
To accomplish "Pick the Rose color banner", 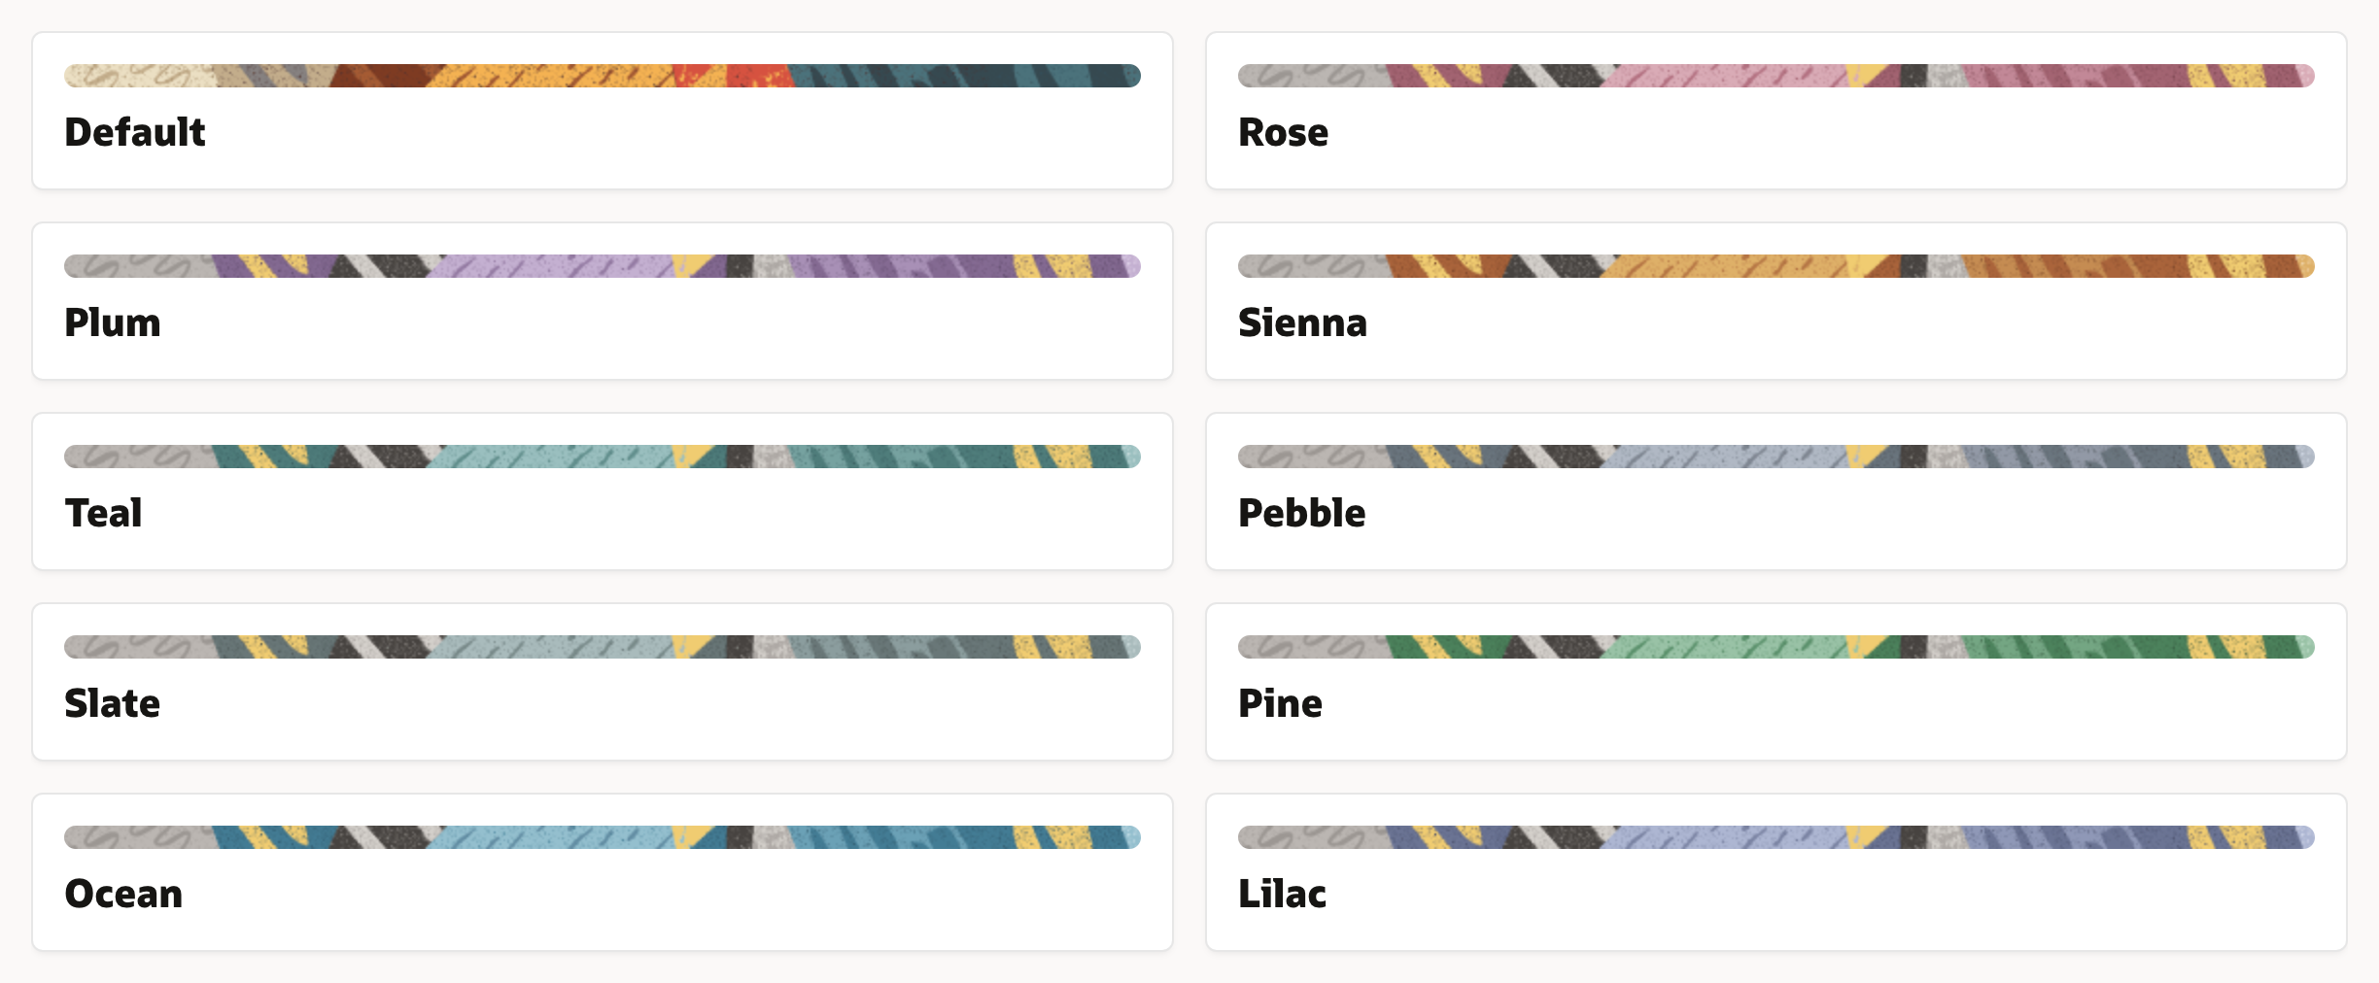I will [x=1776, y=76].
